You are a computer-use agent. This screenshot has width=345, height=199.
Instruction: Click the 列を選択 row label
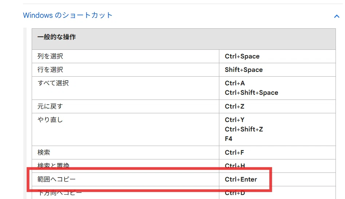coord(50,56)
